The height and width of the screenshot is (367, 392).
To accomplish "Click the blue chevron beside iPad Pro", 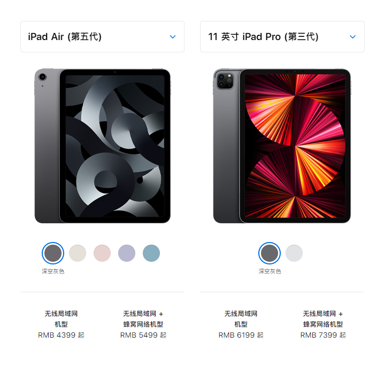I will point(353,37).
